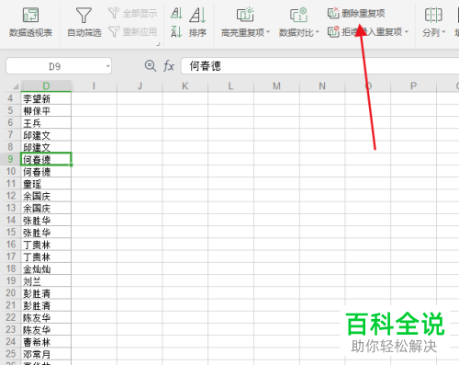
Task: Select 彭胜清 cell in row 21
Action: [46, 305]
